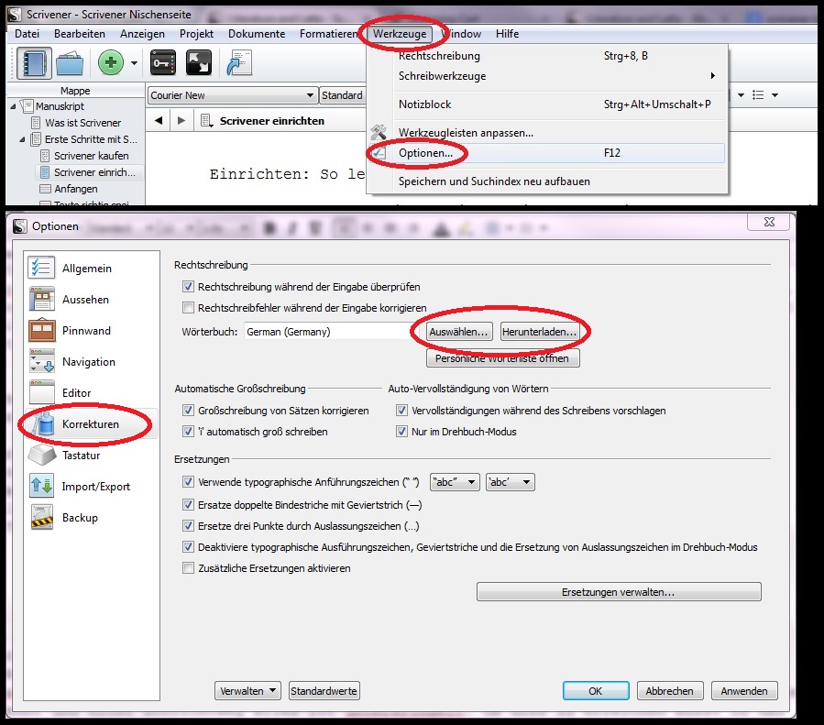Open the Verwalten dropdown menu
Screen dimensions: 824x725
(x=247, y=690)
